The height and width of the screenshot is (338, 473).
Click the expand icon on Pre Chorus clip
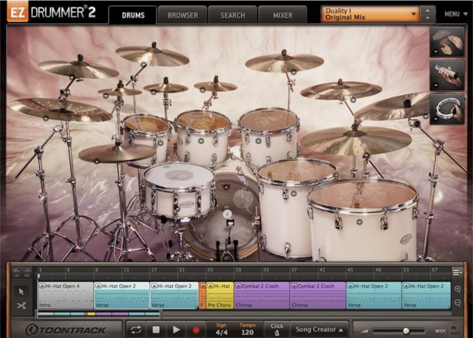(x=210, y=286)
